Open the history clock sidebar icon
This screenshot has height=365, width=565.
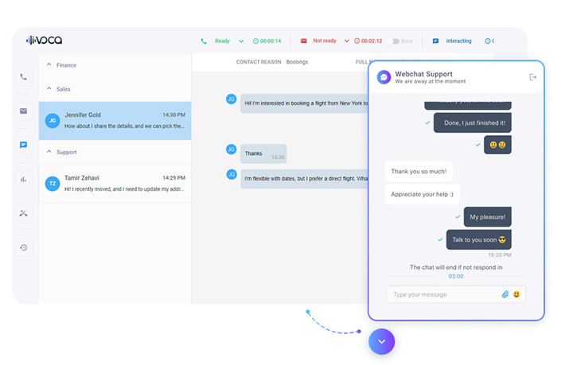[x=23, y=247]
